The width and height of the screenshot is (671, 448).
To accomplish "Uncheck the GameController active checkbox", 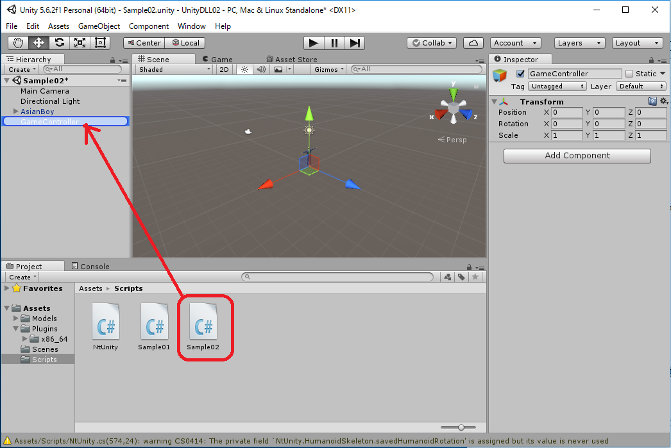I will tap(520, 74).
